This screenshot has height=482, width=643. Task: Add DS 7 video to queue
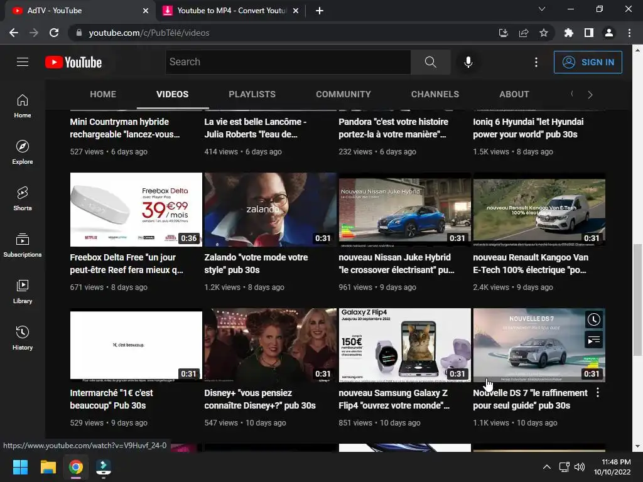(x=594, y=340)
